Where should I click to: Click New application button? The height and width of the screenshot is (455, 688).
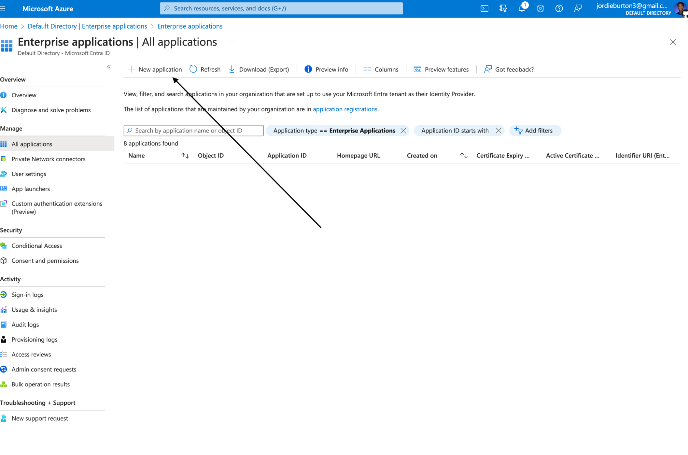[155, 69]
